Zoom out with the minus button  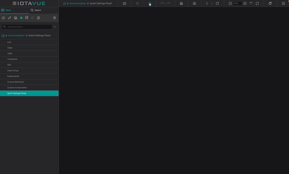click(x=230, y=3)
